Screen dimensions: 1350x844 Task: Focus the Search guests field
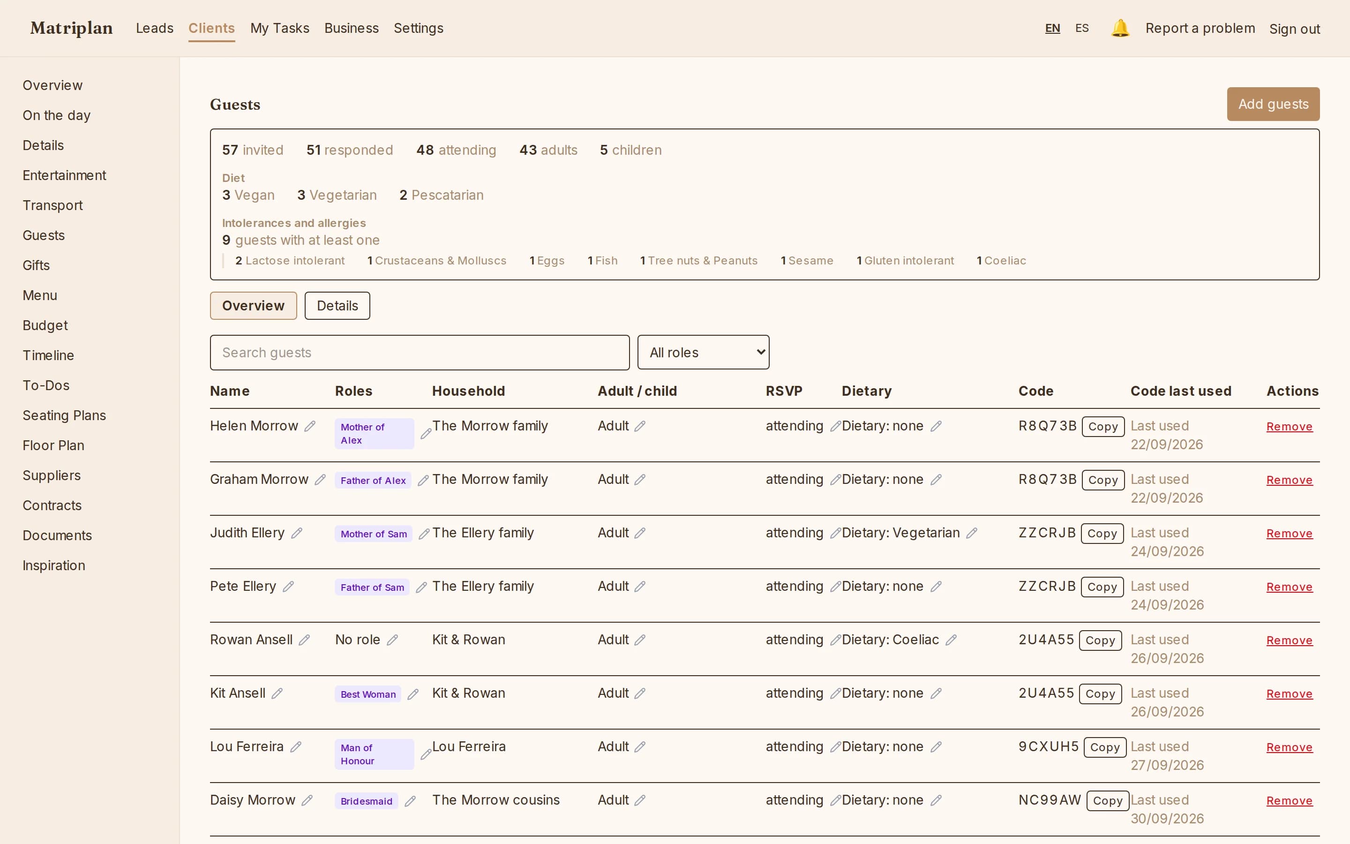tap(420, 352)
